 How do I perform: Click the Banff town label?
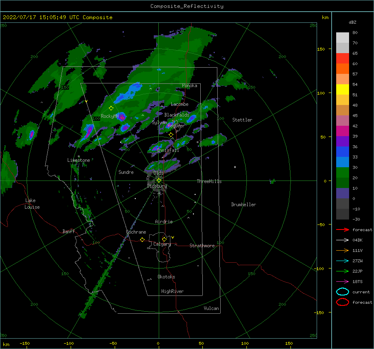pos(69,232)
